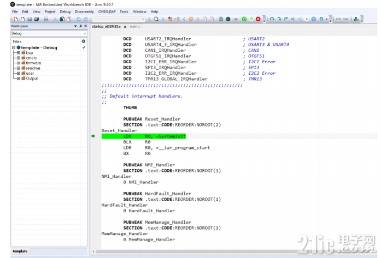The width and height of the screenshot is (381, 258).
Task: Open the Debug configuration dropdown
Action: (49, 33)
